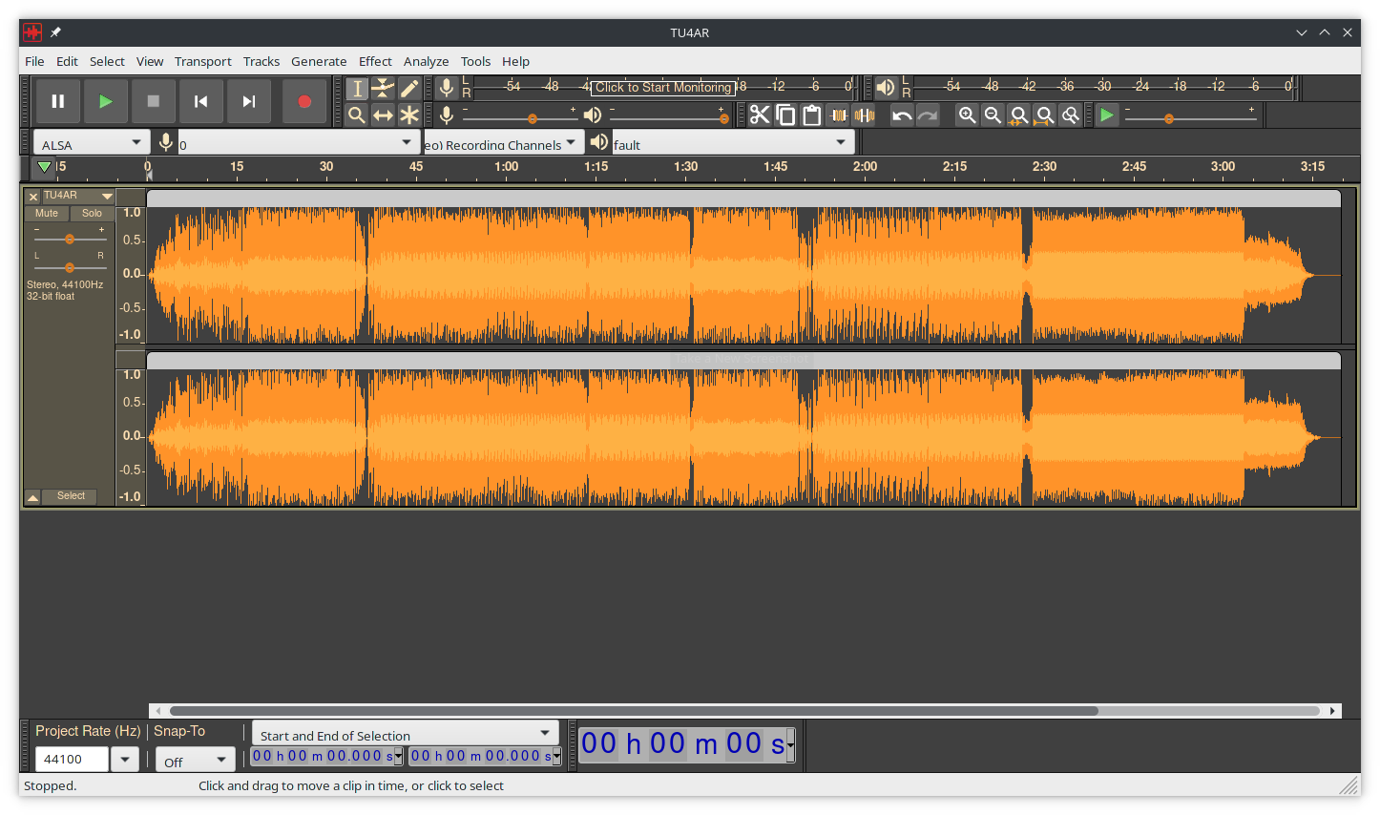The image size is (1380, 815).
Task: Click the Paste clipboard icon
Action: (x=812, y=115)
